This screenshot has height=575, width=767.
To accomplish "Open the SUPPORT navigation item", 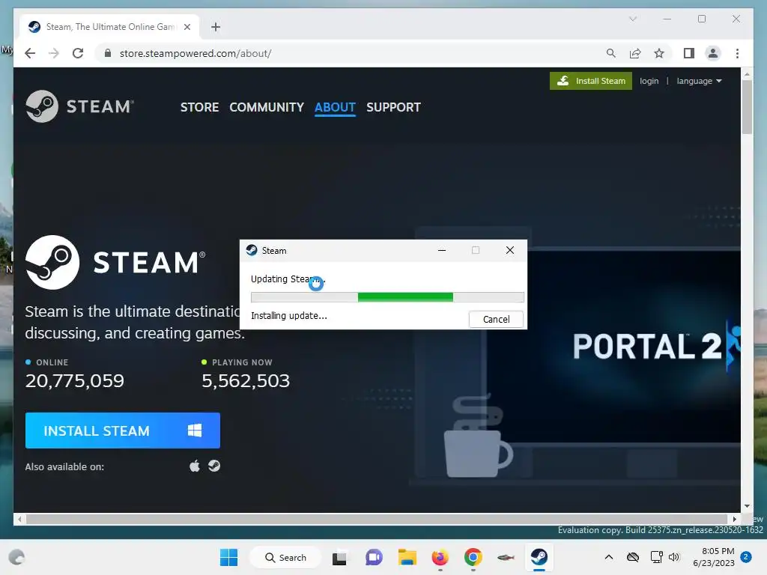I will click(x=393, y=107).
